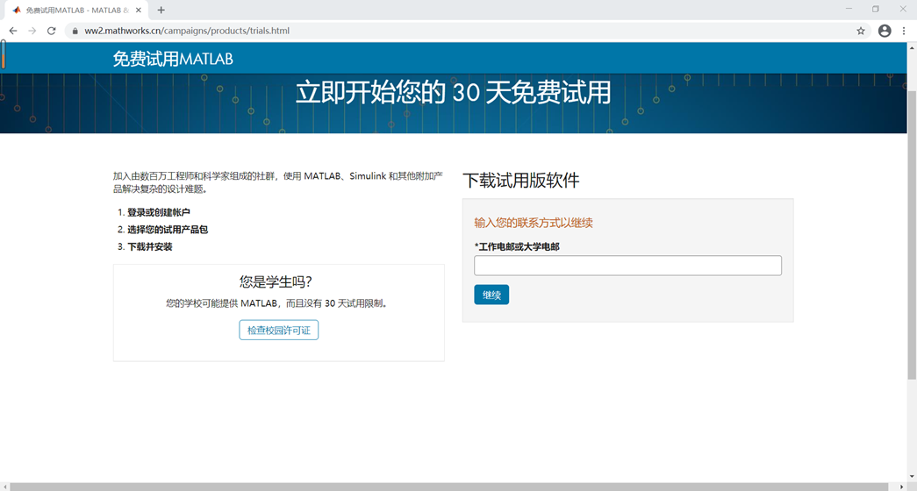Open Chrome three-dot menu
Screen dimensions: 917x491
point(904,31)
